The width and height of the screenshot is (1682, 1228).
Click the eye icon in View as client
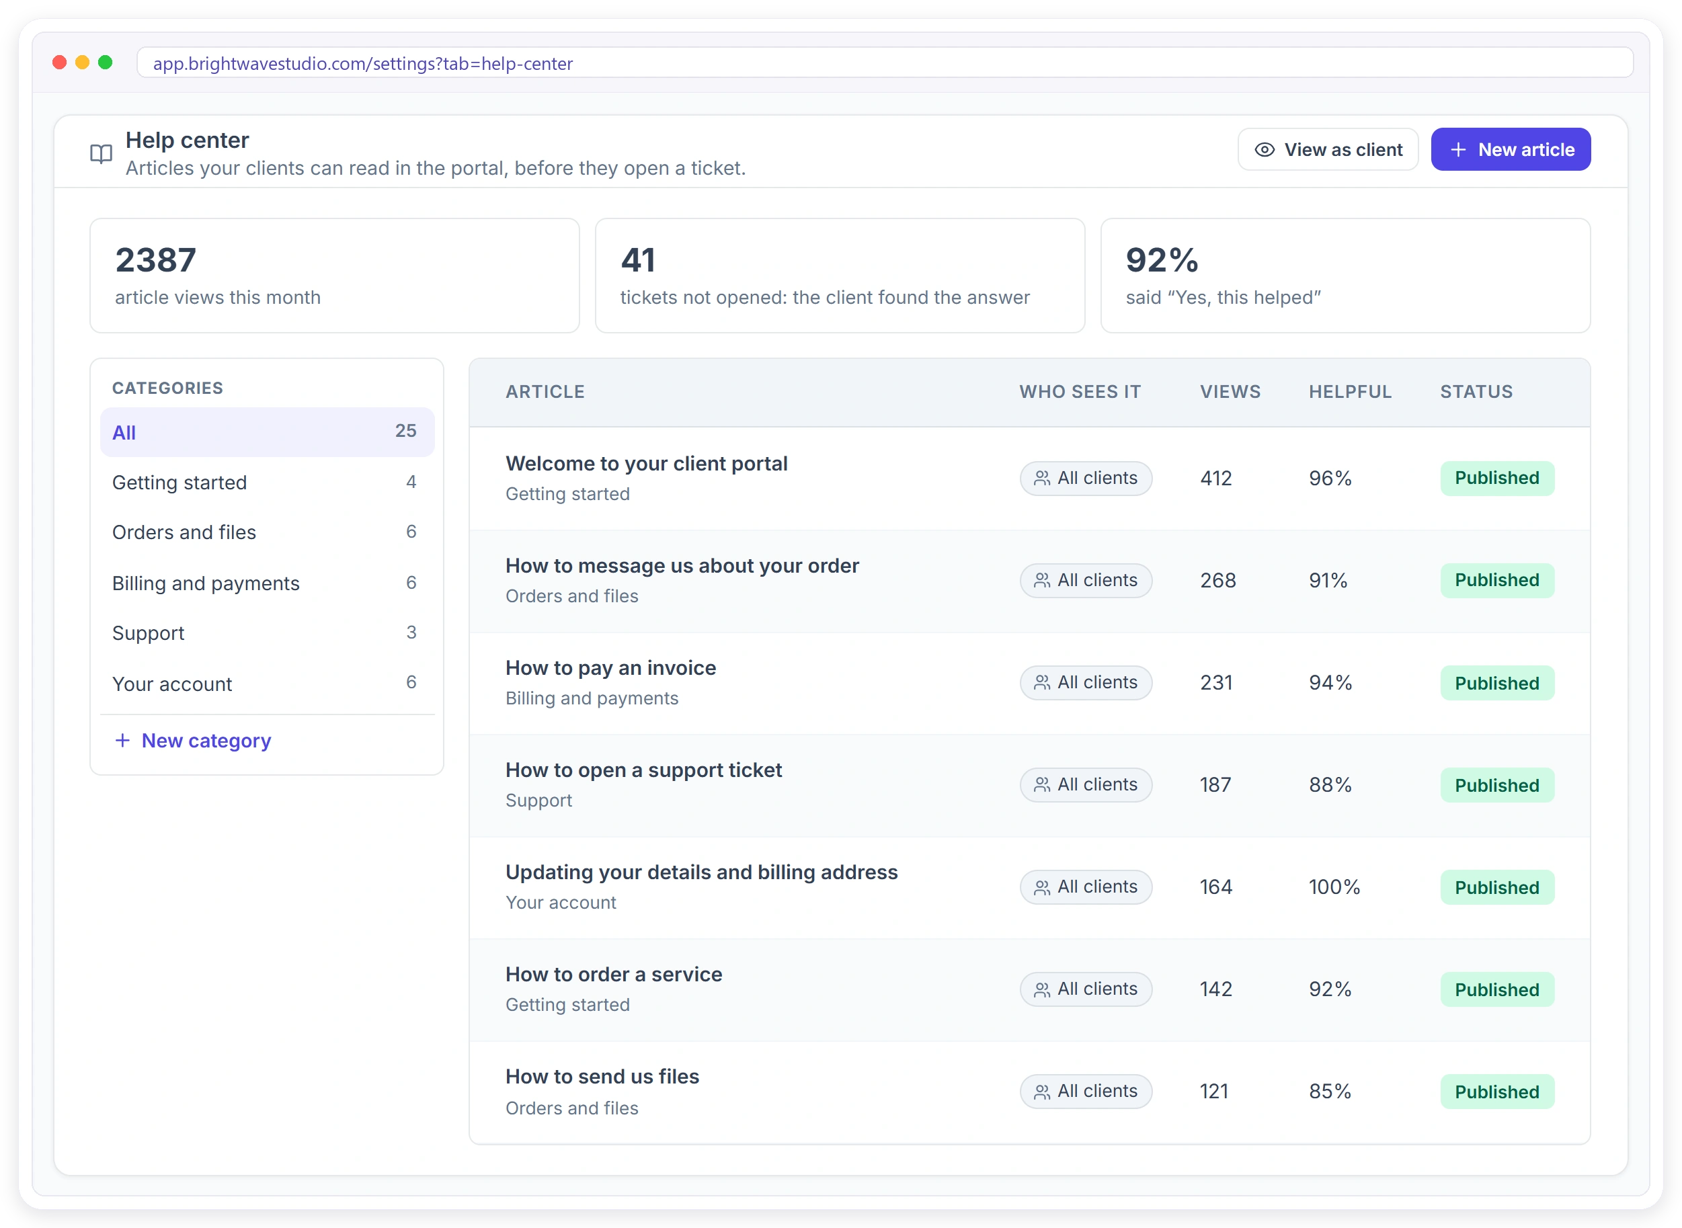[1265, 149]
